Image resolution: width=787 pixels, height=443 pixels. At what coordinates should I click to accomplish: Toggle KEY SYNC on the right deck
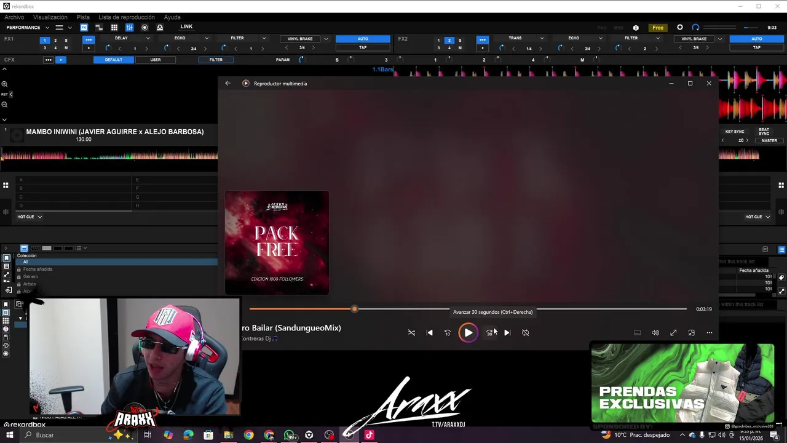tap(735, 131)
